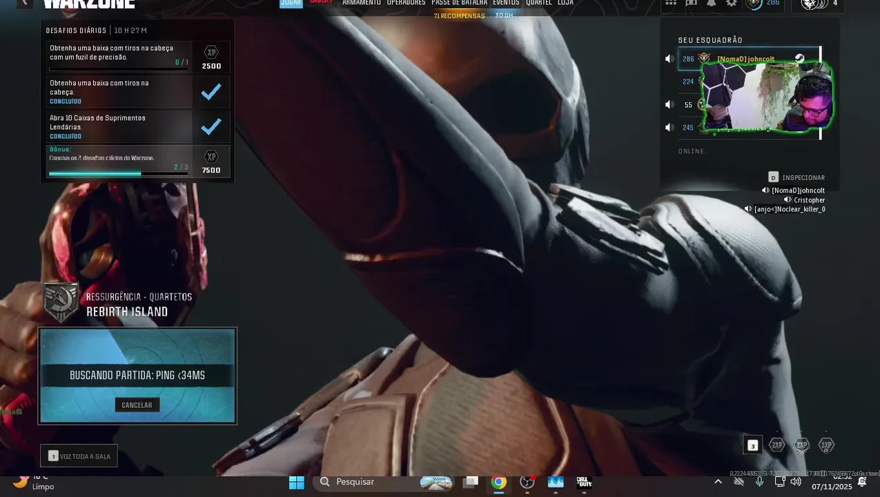Viewport: 880px width, 497px height.
Task: Cancel the matchmaking search
Action: point(137,405)
